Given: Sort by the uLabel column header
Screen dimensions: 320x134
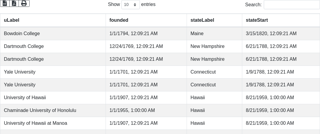Looking at the screenshot, I should pos(12,20).
